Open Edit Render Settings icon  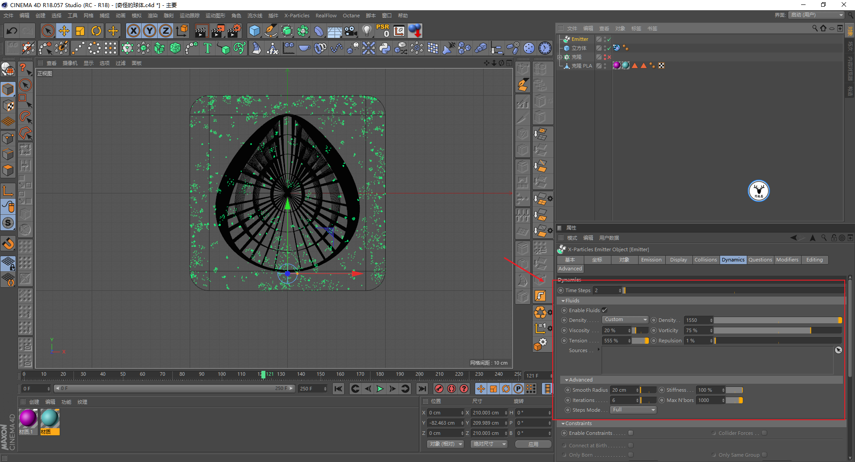coord(234,31)
